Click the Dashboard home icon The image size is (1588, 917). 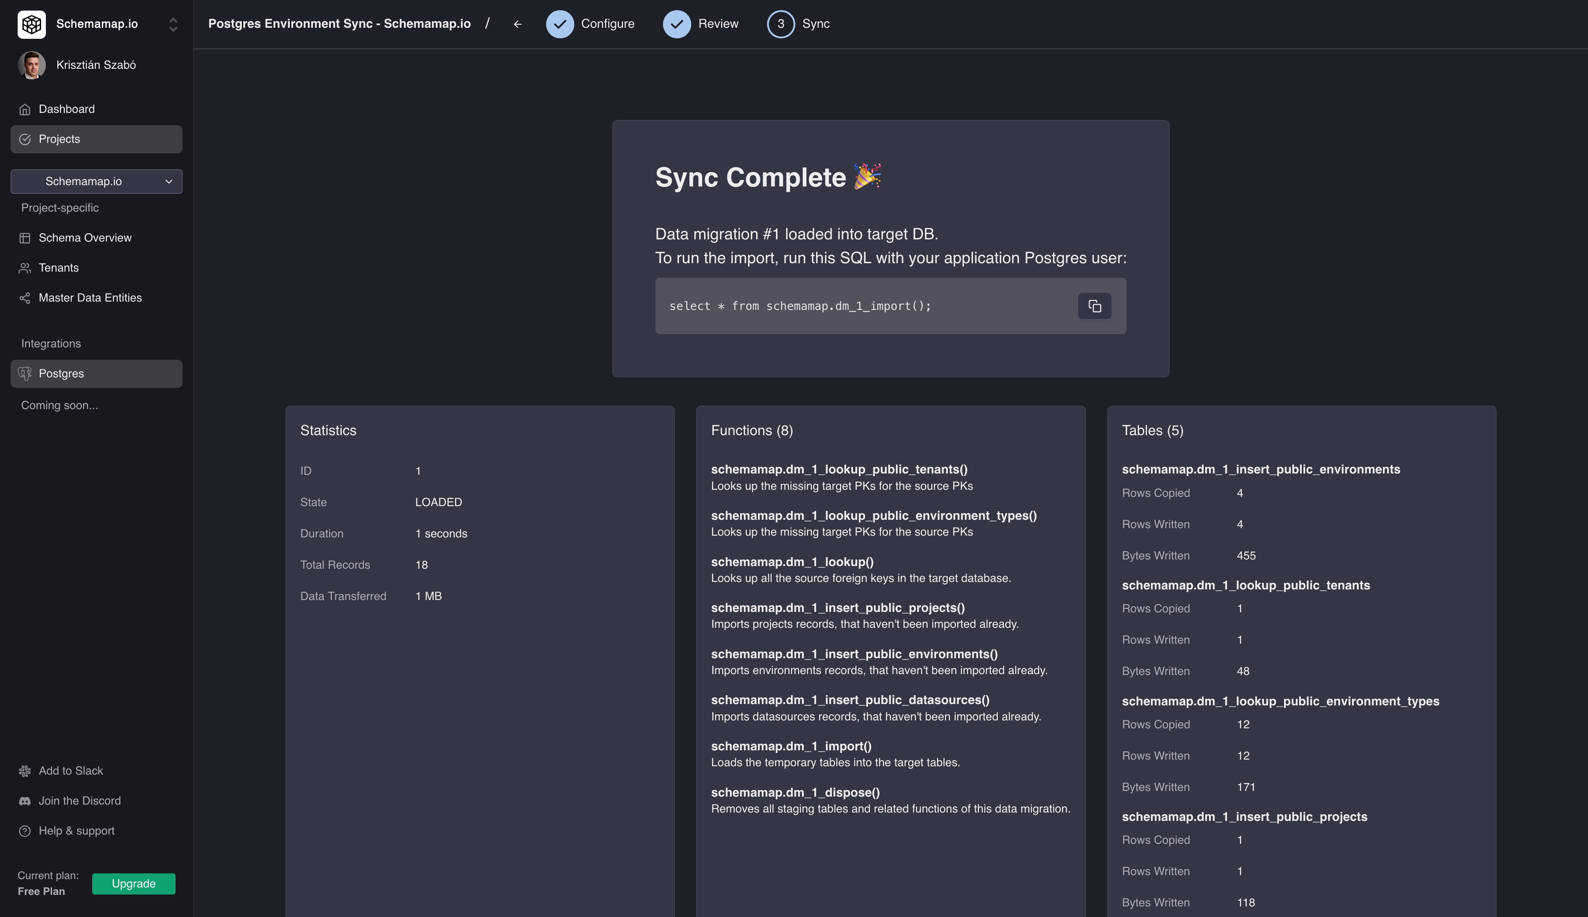tap(25, 110)
